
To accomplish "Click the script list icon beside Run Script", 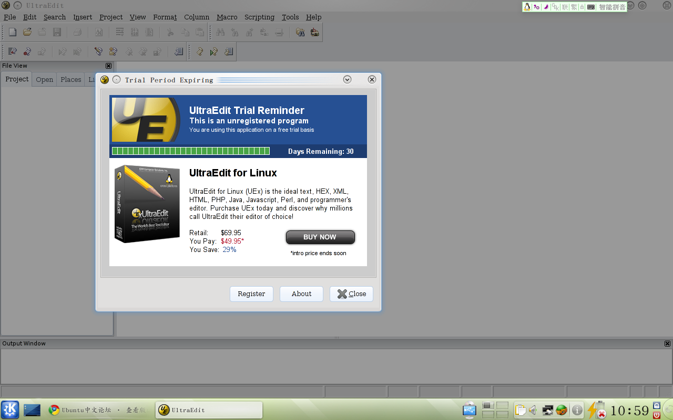I will pyautogui.click(x=229, y=51).
